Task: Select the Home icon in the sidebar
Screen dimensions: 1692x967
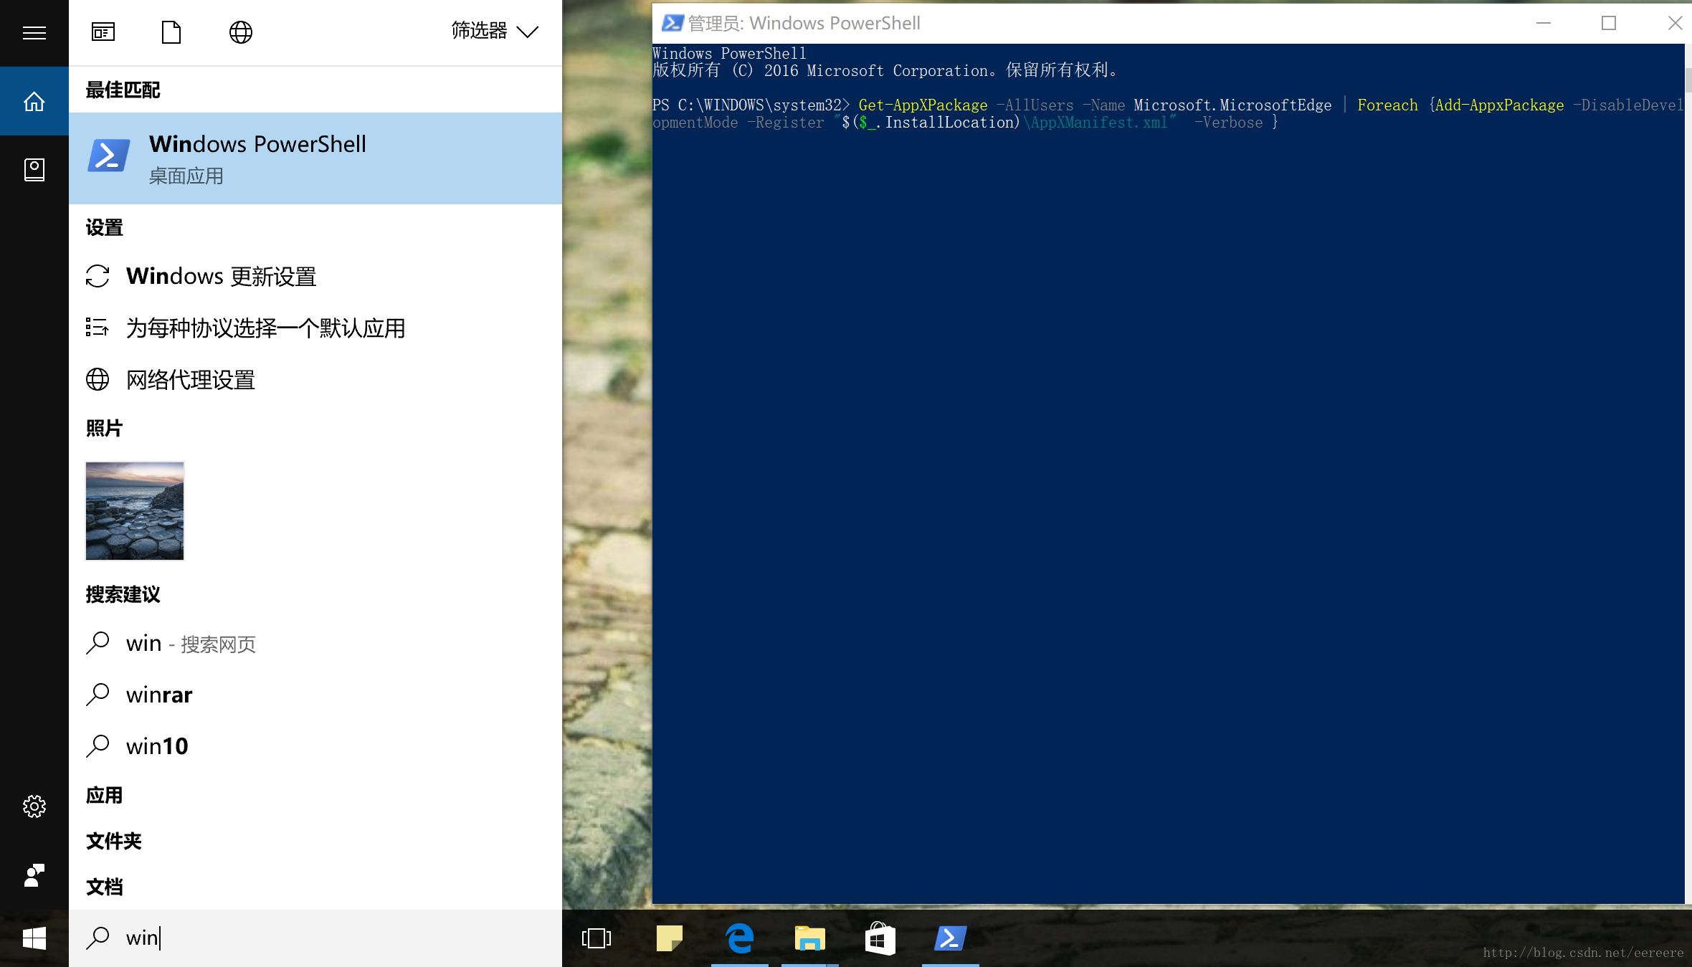Action: click(34, 102)
